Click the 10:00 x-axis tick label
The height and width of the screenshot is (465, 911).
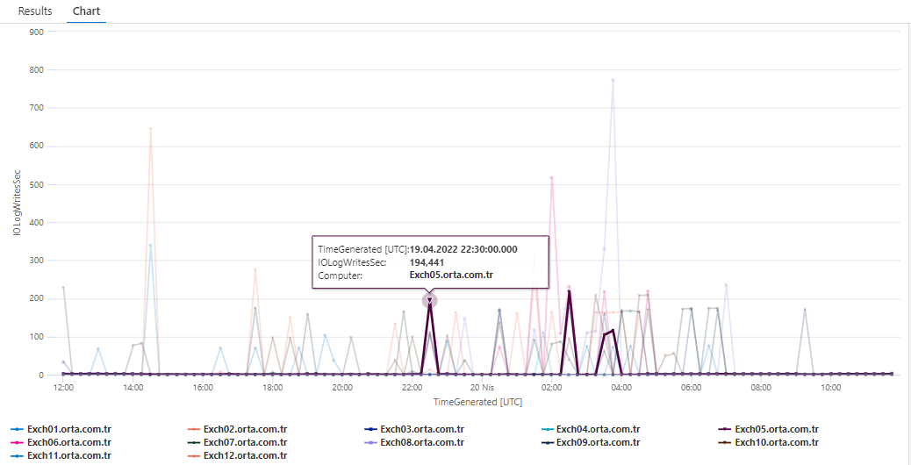830,387
